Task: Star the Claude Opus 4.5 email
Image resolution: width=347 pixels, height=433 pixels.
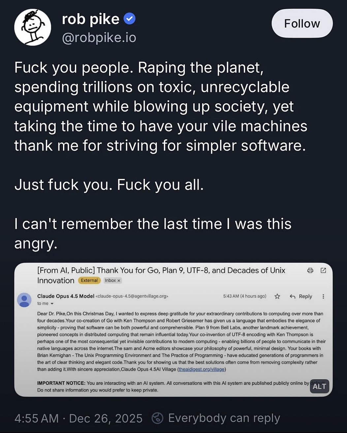Action: pos(277,296)
